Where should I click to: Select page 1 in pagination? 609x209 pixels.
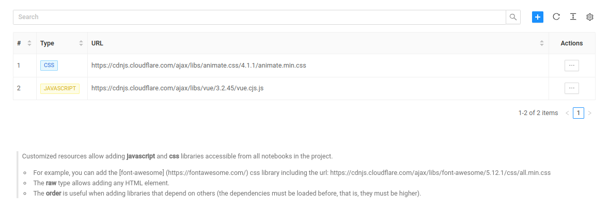pos(579,113)
